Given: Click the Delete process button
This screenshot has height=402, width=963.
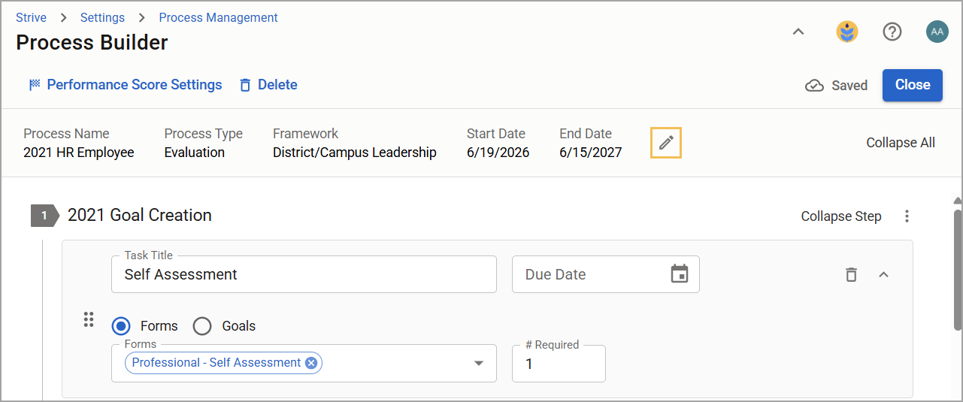Looking at the screenshot, I should 268,85.
